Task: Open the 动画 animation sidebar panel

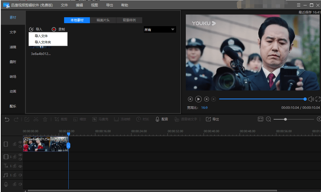Action: [x=13, y=91]
